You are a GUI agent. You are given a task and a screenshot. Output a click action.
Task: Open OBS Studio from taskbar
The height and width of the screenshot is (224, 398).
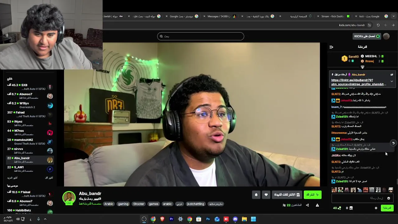(x=144, y=219)
